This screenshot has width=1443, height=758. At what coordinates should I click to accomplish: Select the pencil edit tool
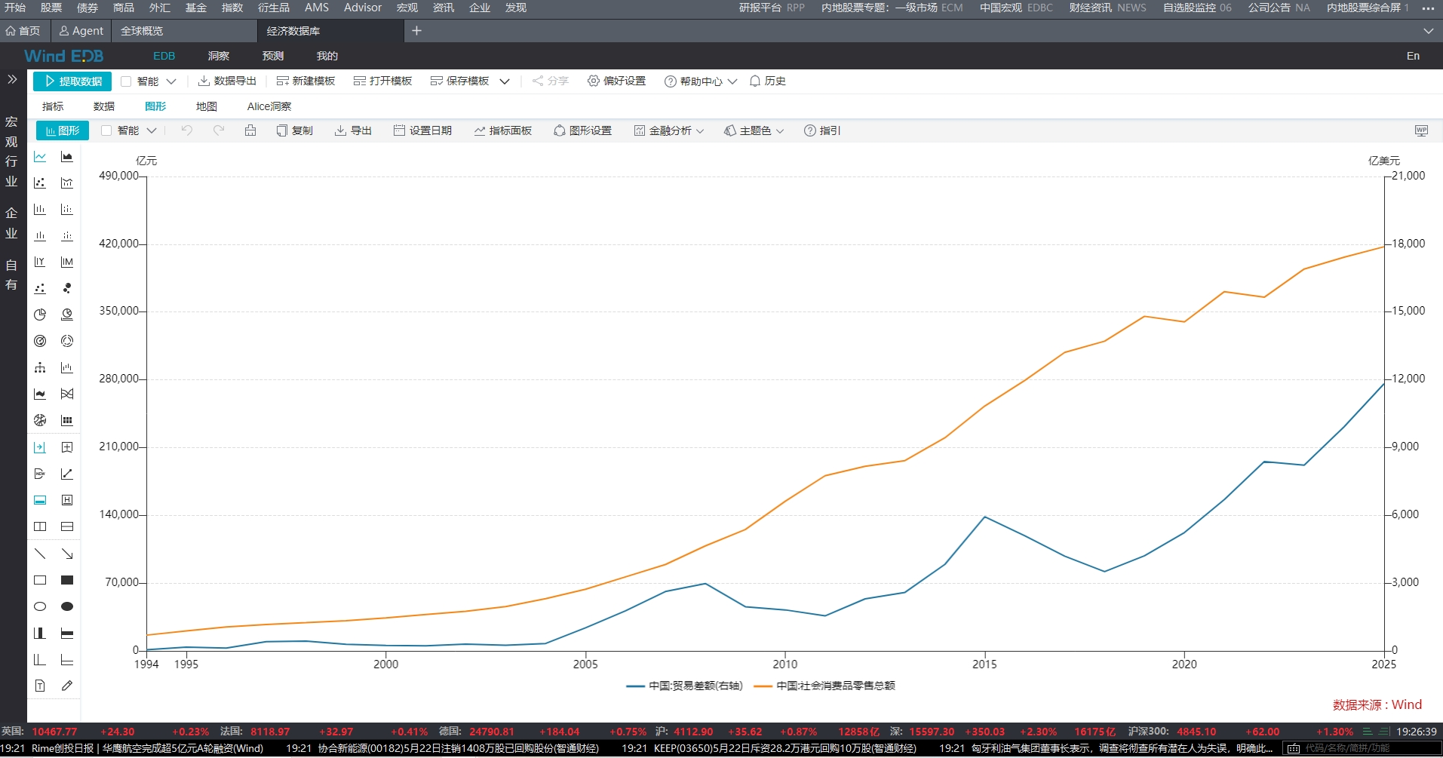[67, 686]
